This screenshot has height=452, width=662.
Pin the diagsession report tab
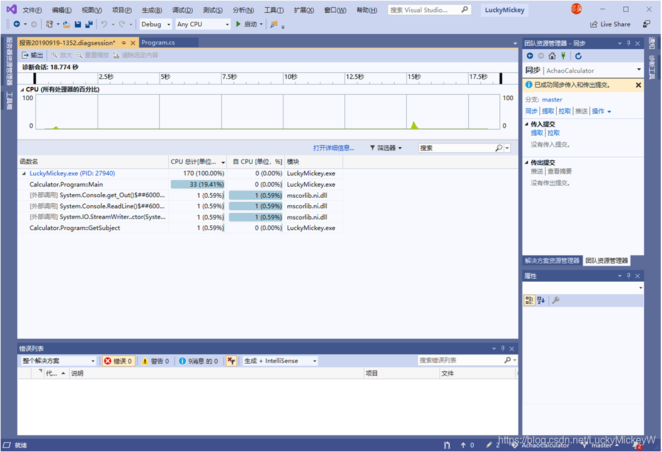click(x=124, y=43)
